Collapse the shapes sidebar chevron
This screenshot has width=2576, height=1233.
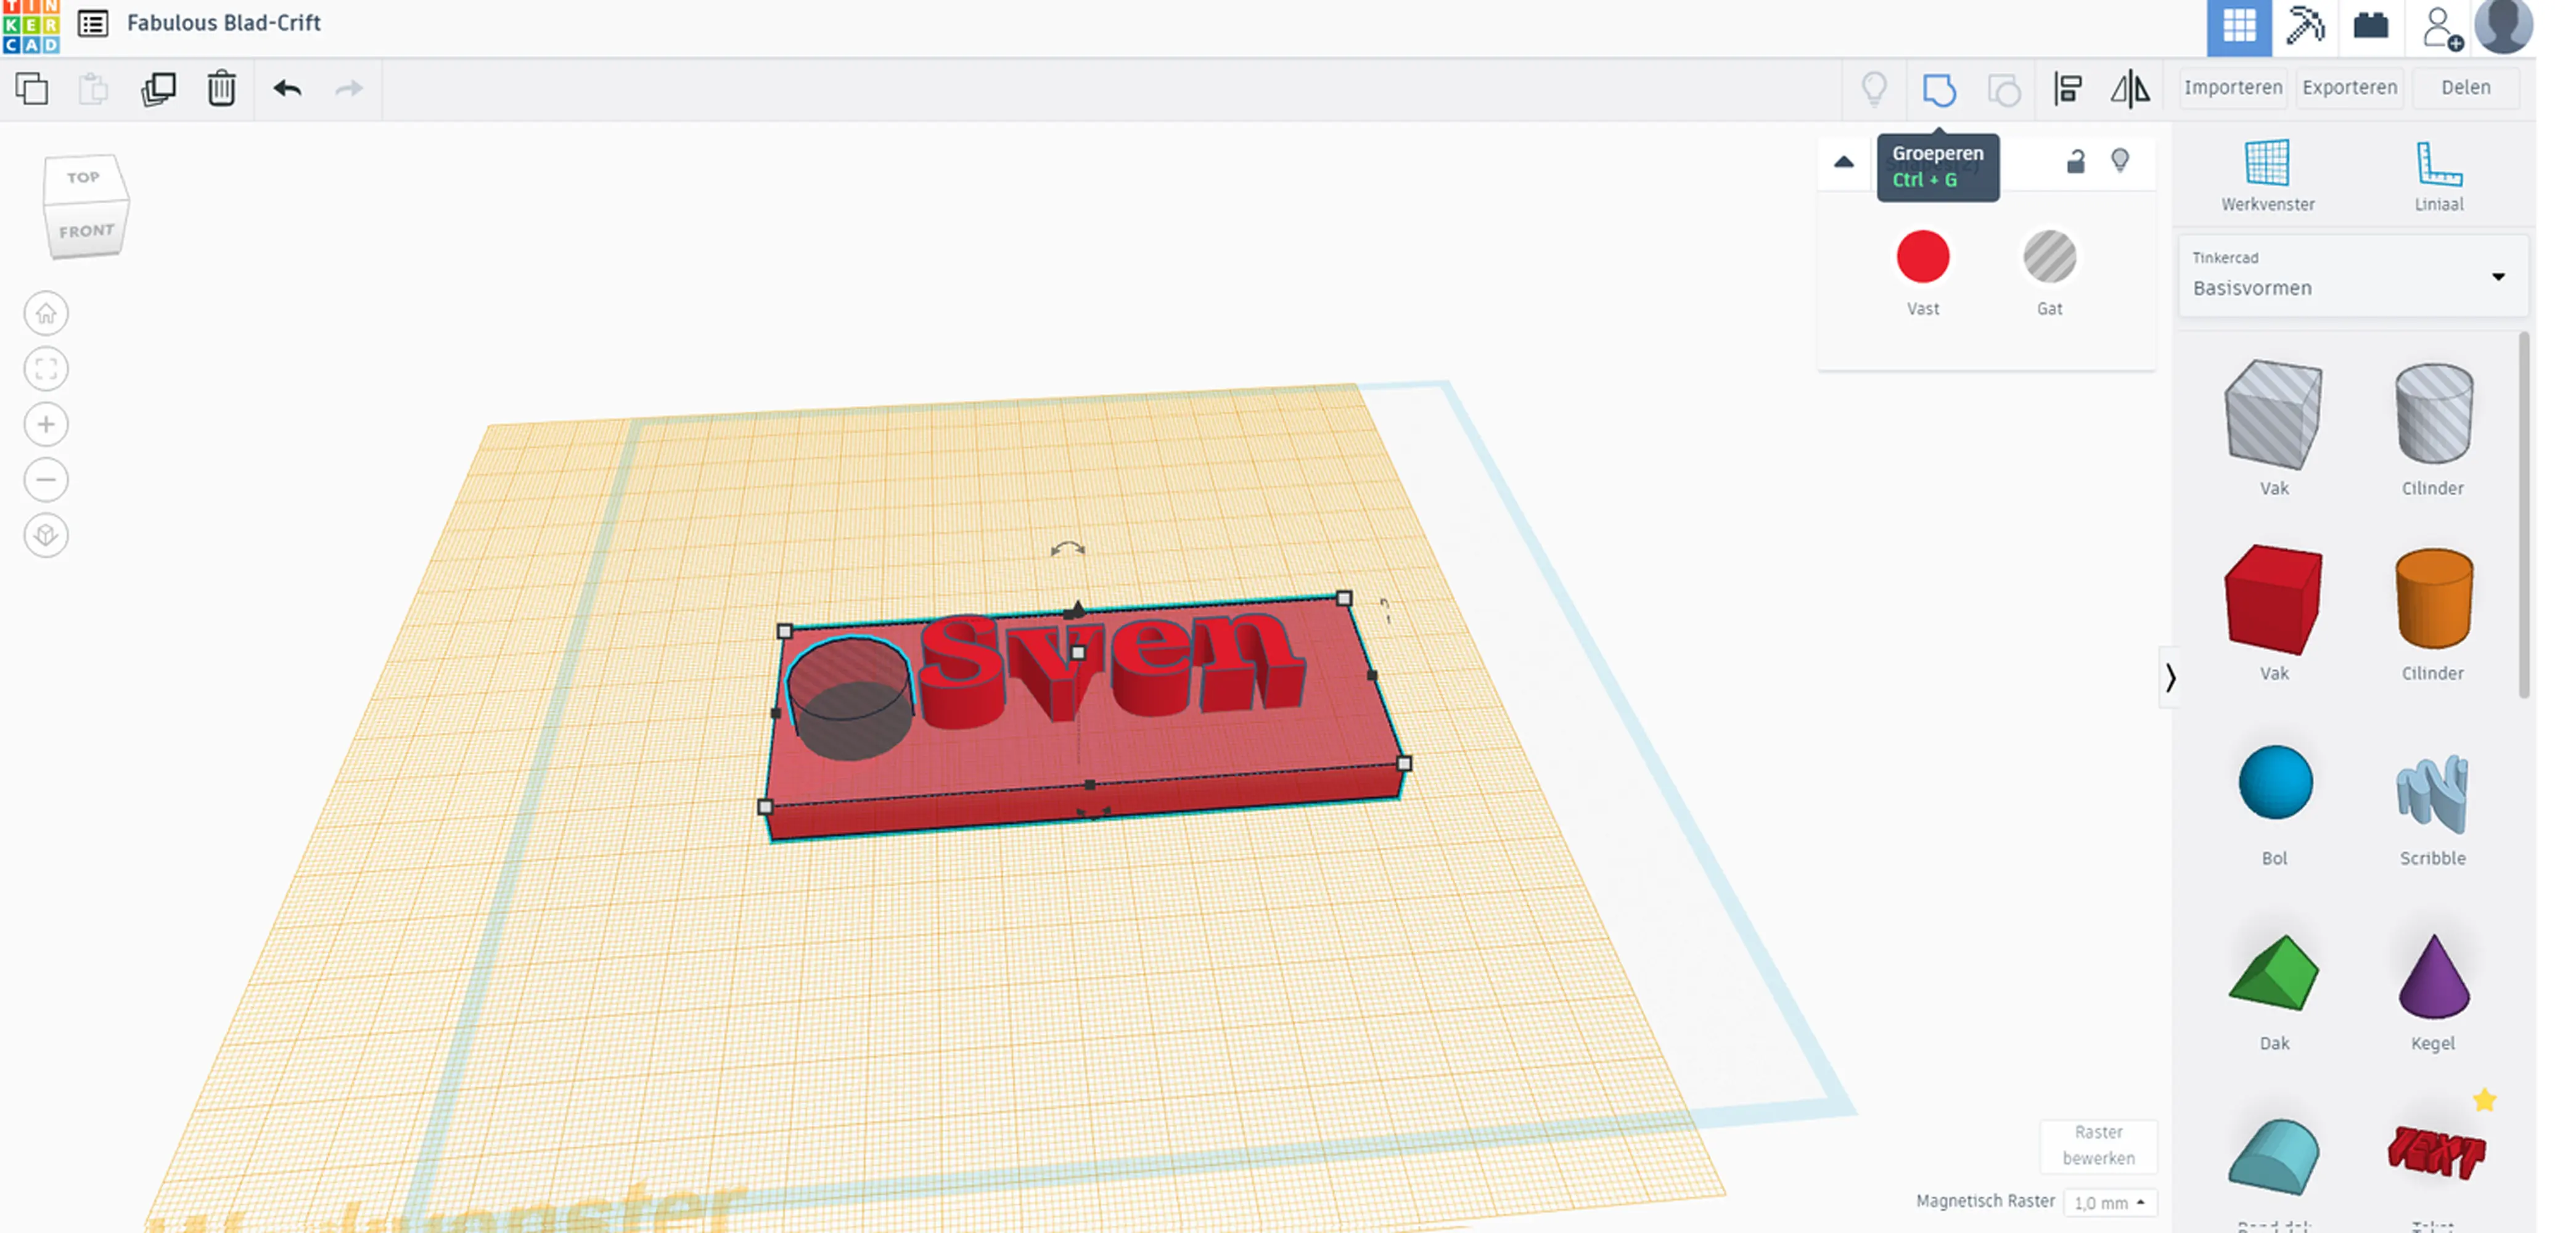(x=2170, y=678)
